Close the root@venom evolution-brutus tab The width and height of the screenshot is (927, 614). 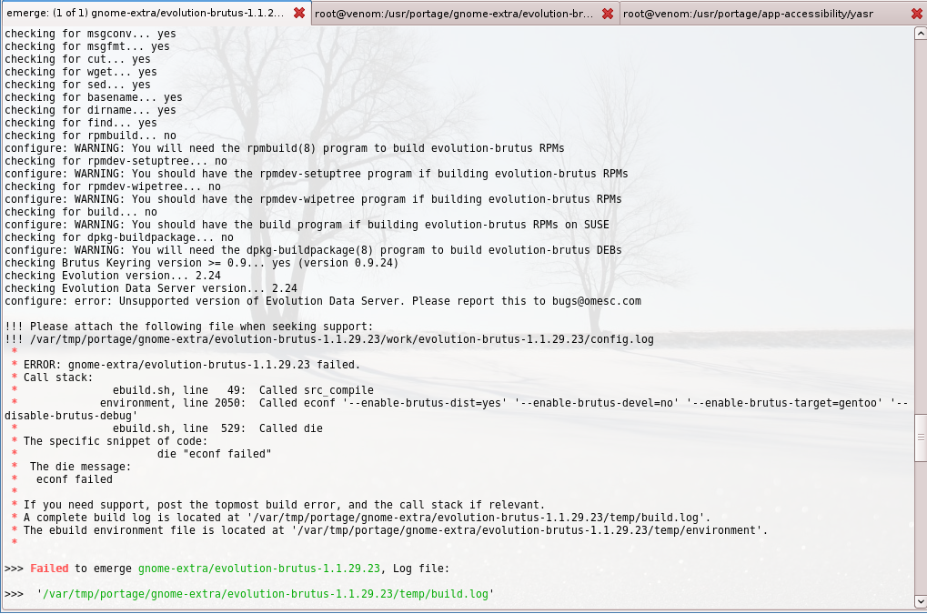607,14
